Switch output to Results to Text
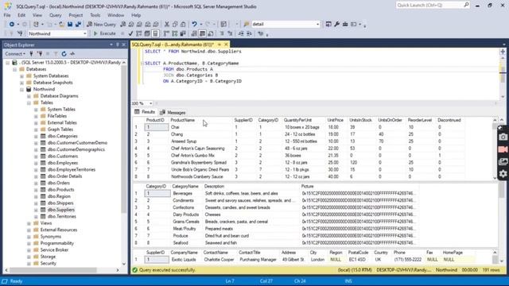Image resolution: width=509 pixels, height=286 pixels. point(194,33)
